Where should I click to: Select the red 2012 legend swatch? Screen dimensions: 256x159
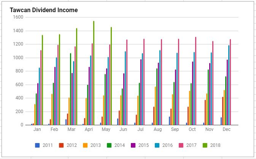(61, 145)
